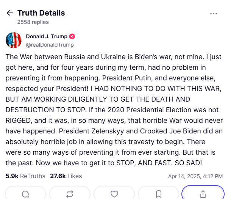The width and height of the screenshot is (228, 199).
Task: Open the three-dot more options menu
Action: click(x=214, y=14)
